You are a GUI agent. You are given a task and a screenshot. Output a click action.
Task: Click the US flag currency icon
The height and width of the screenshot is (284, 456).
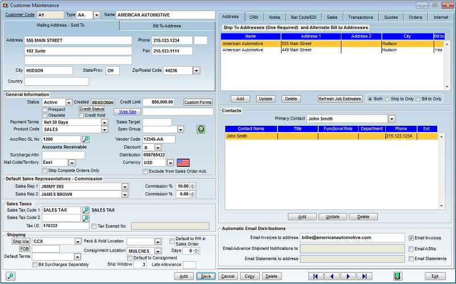tap(183, 163)
